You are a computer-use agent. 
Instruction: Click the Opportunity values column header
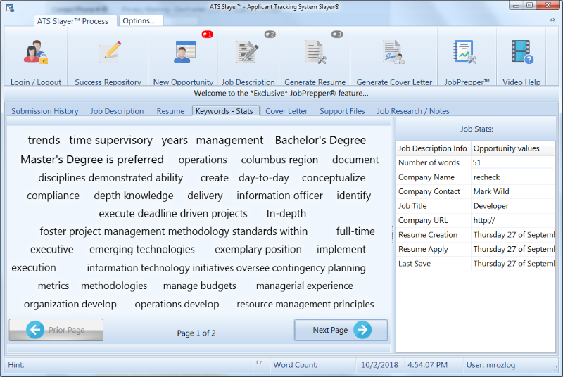(x=513, y=148)
